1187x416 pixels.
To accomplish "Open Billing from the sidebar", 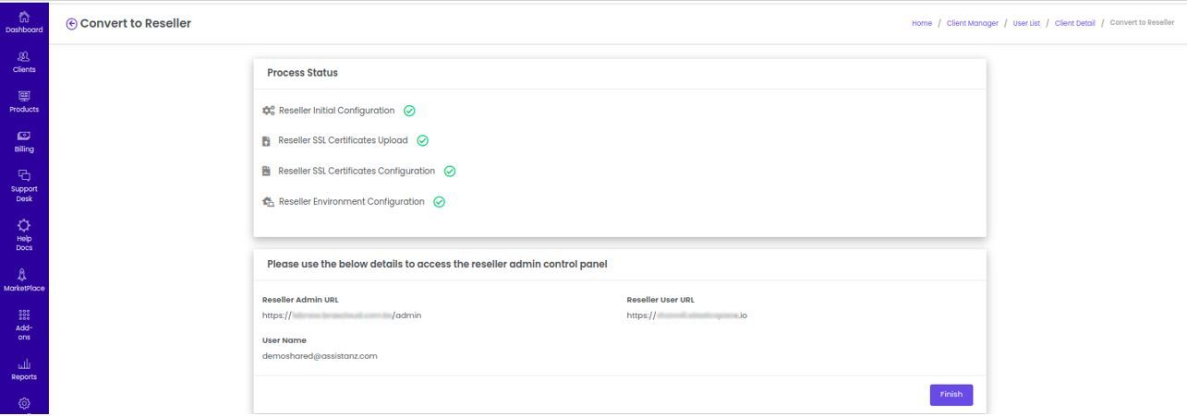I will (24, 139).
